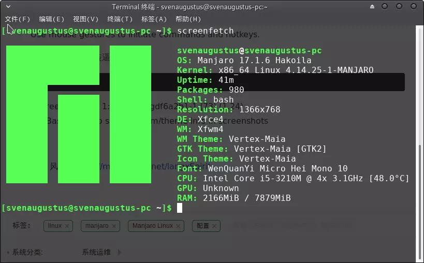
Task: Remove the 配置 tag
Action: tap(214, 226)
